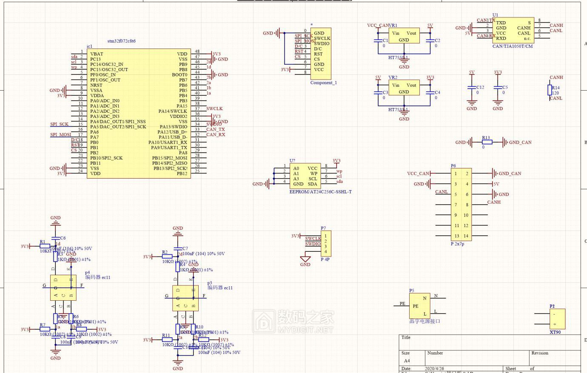
Task: Select resistor R13 between GND and GND_CAN
Action: [x=487, y=142]
